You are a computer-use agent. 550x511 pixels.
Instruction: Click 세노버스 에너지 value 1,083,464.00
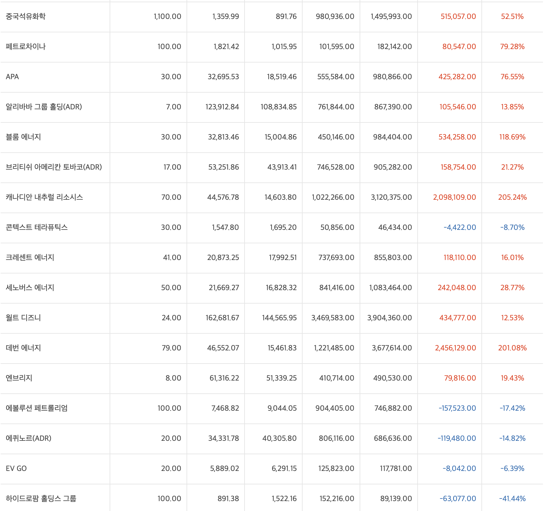[x=390, y=288]
